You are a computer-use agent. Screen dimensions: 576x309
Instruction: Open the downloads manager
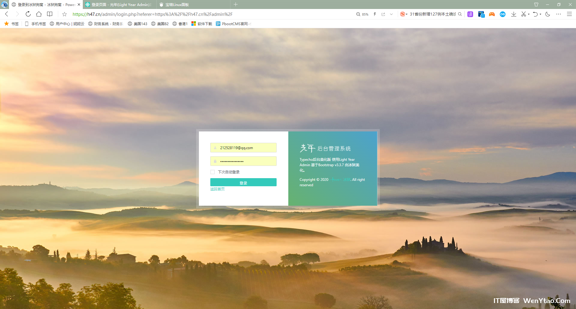(514, 14)
